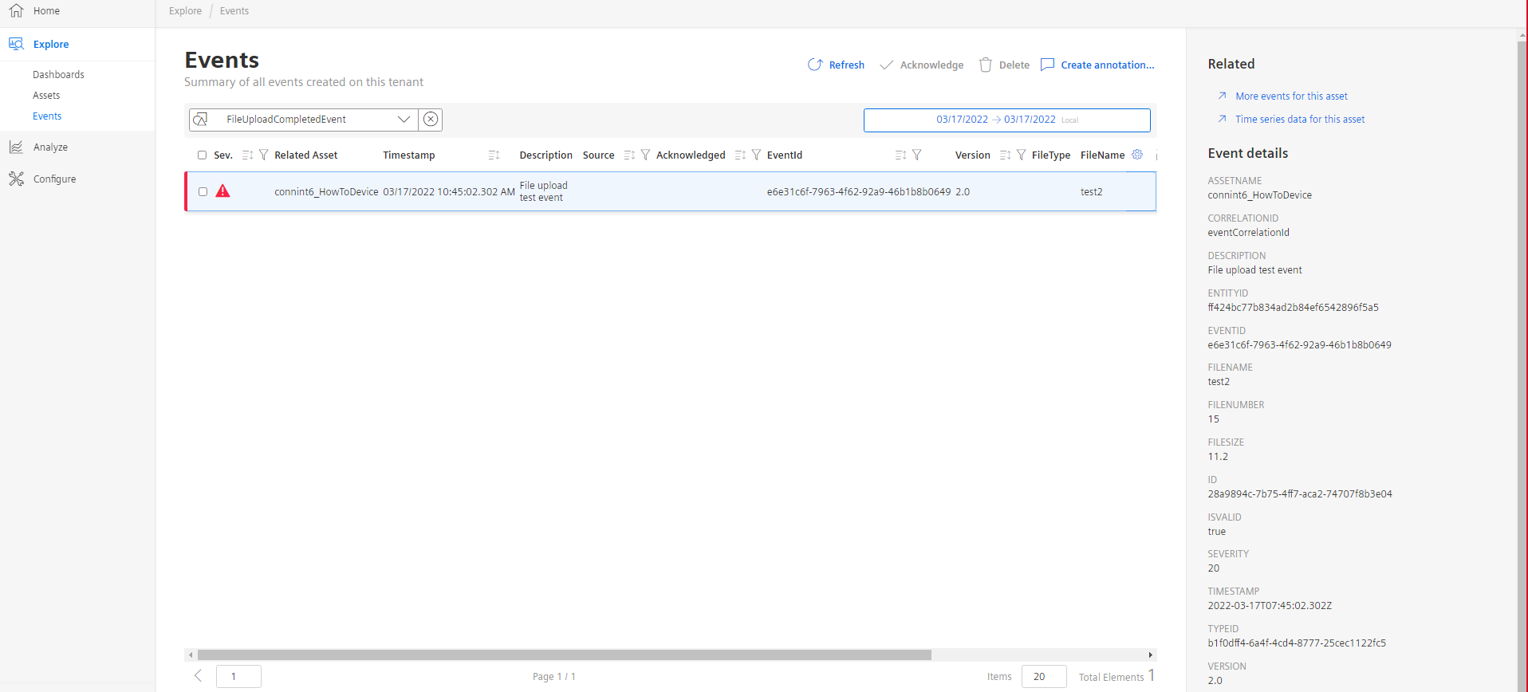Sort by the Timestamp column
Viewport: 1528px width, 692px height.
pos(494,155)
